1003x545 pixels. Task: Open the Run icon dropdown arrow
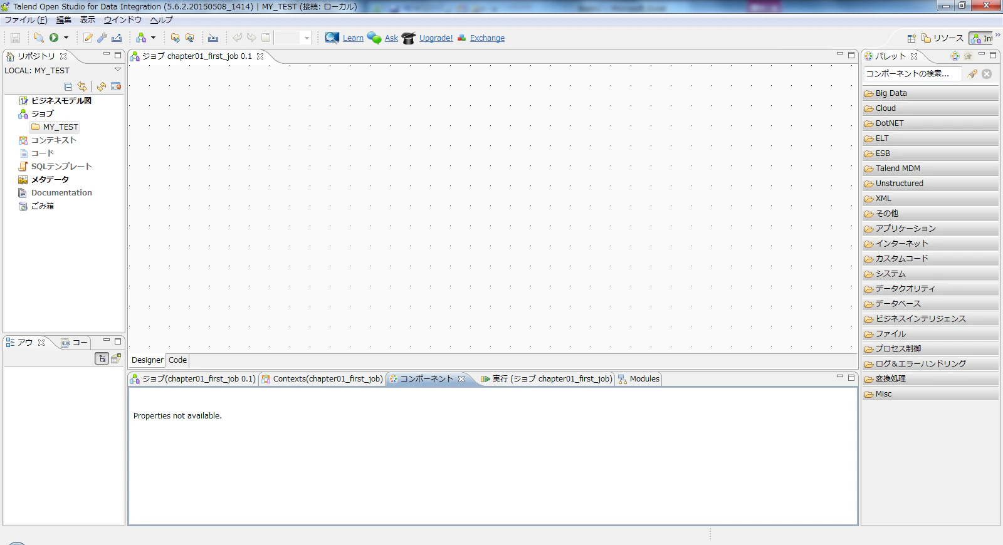click(x=66, y=38)
